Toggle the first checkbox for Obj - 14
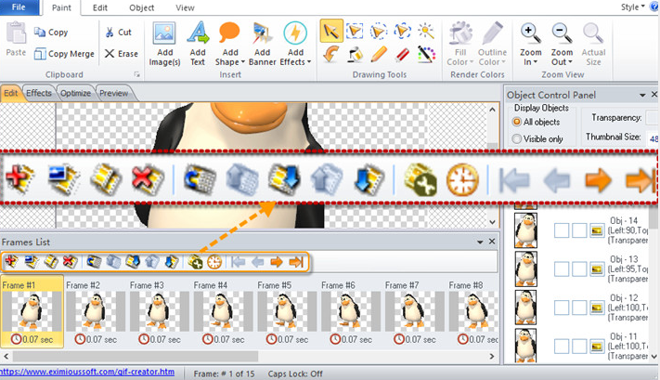 [561, 229]
